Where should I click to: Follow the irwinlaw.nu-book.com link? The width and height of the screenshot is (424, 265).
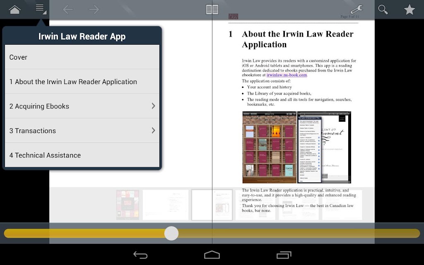click(x=287, y=75)
